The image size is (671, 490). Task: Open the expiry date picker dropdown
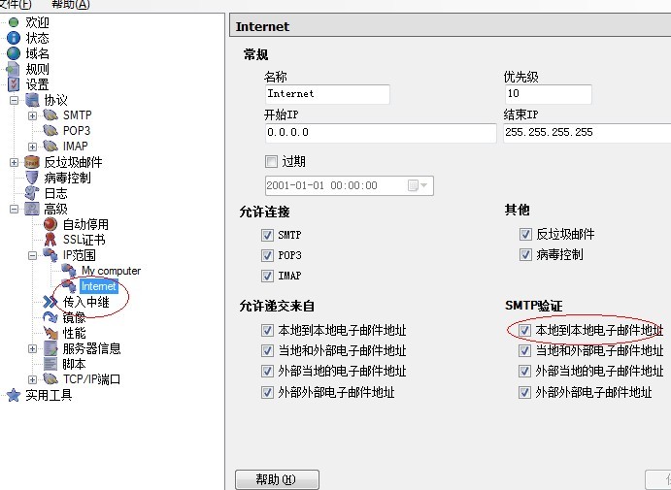[x=423, y=185]
